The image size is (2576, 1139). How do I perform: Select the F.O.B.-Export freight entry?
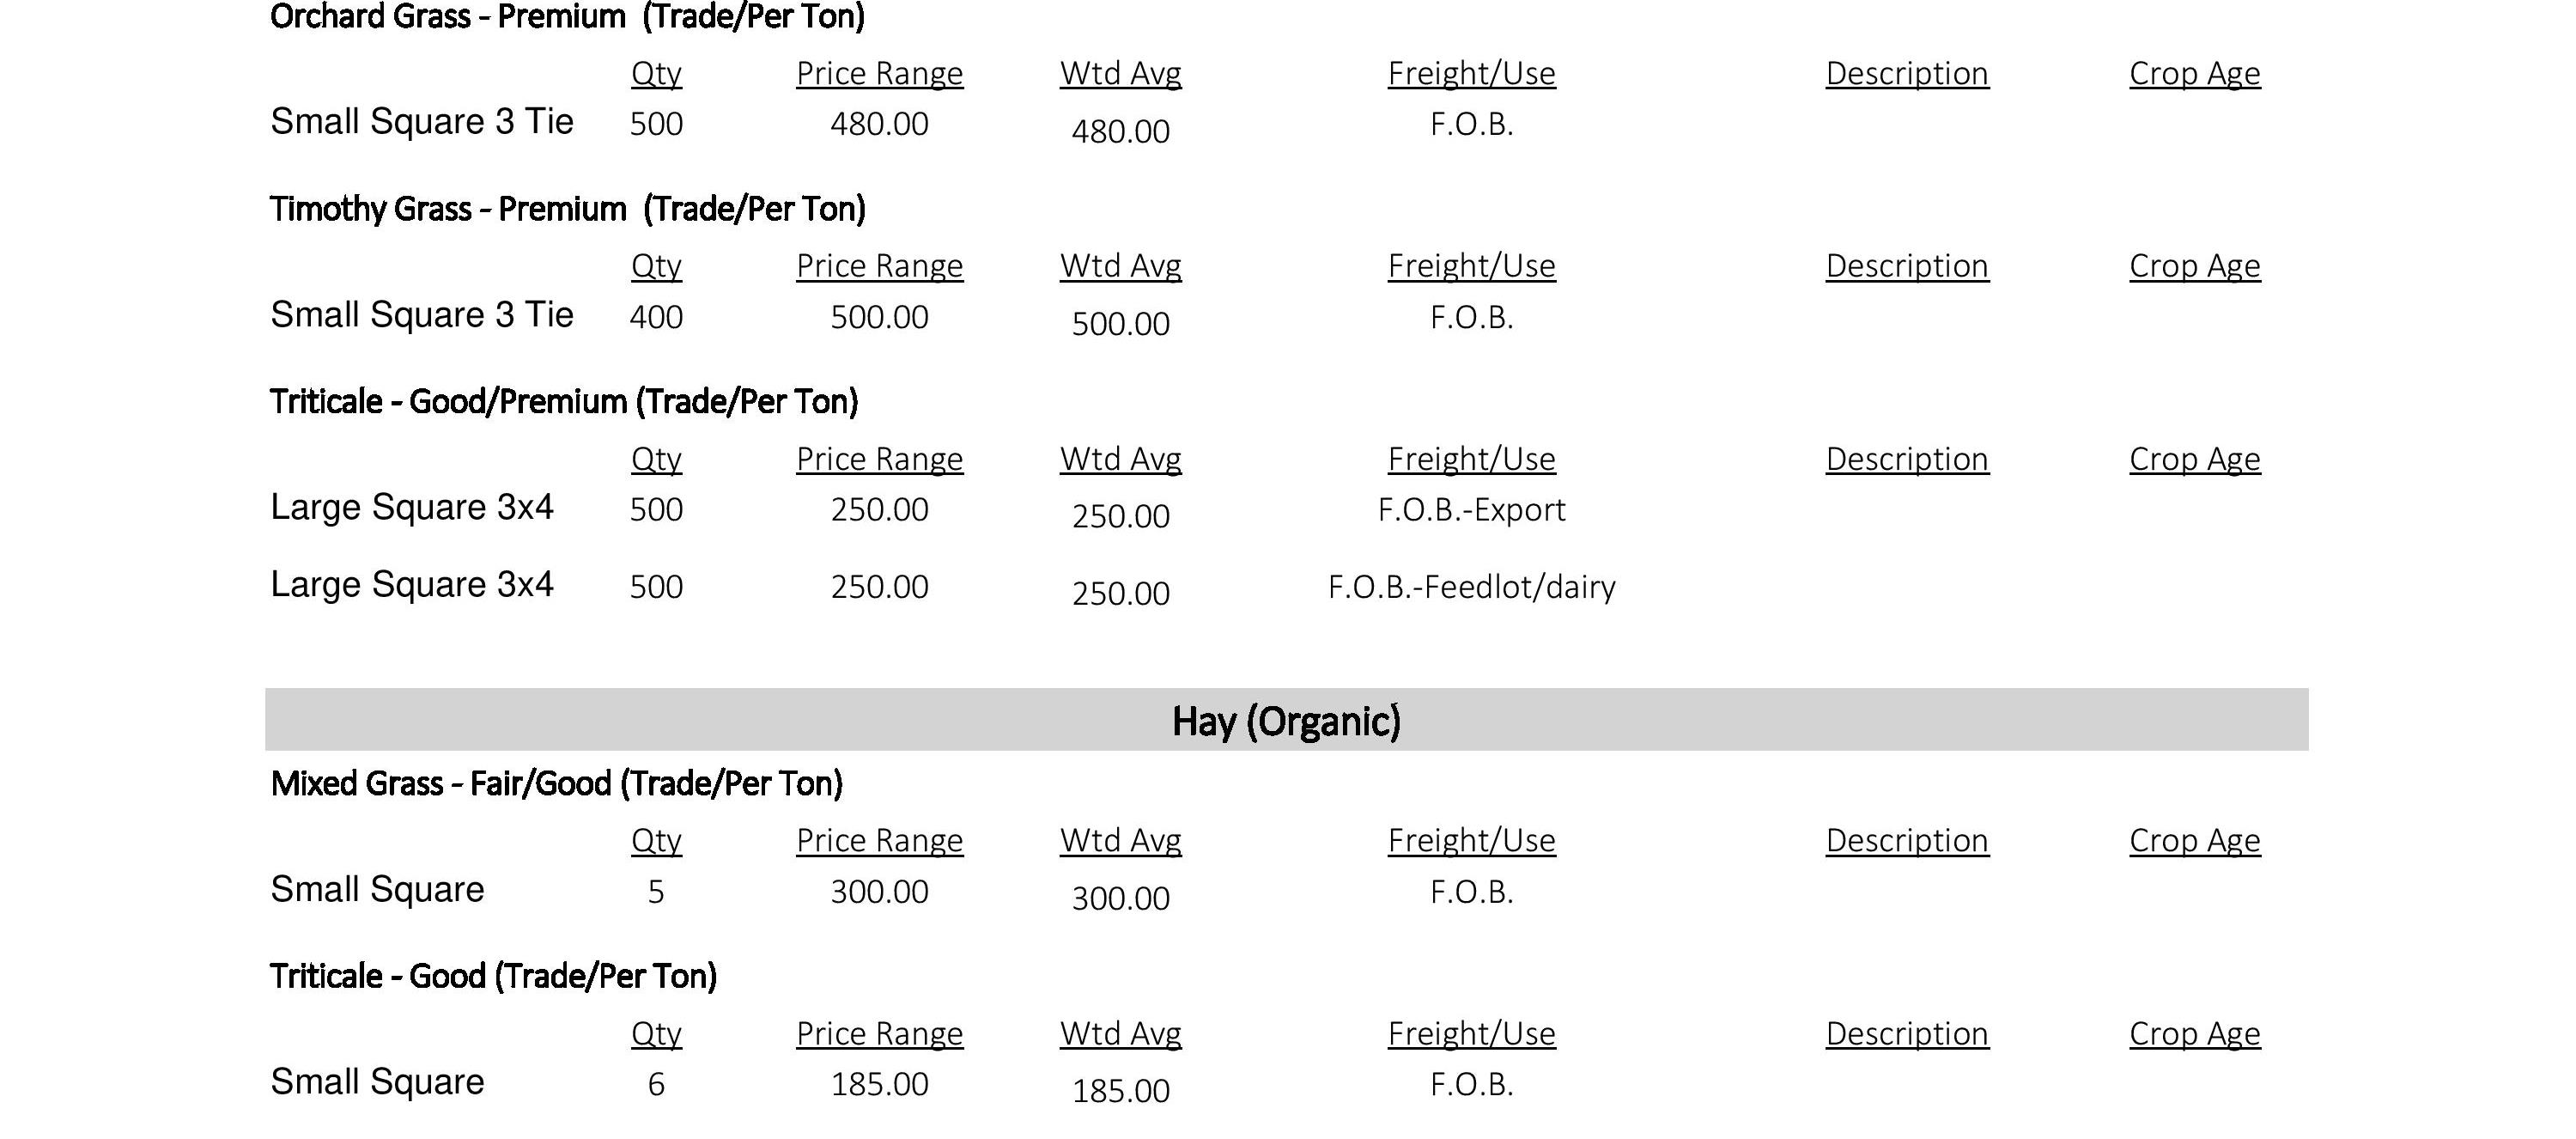1471,510
